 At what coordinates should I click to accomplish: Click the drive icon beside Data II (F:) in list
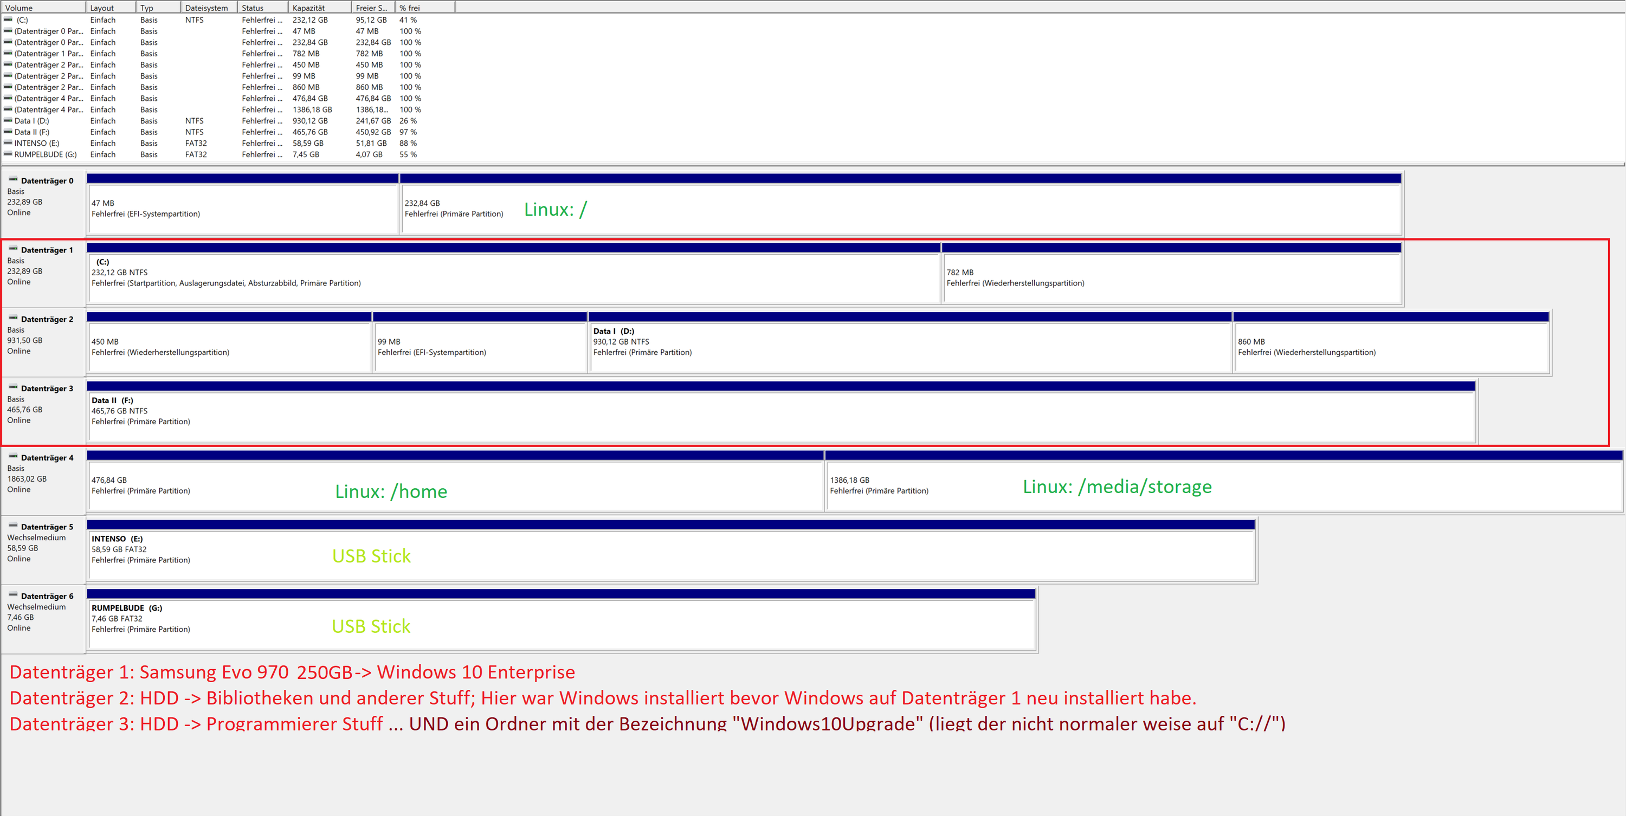click(x=8, y=132)
